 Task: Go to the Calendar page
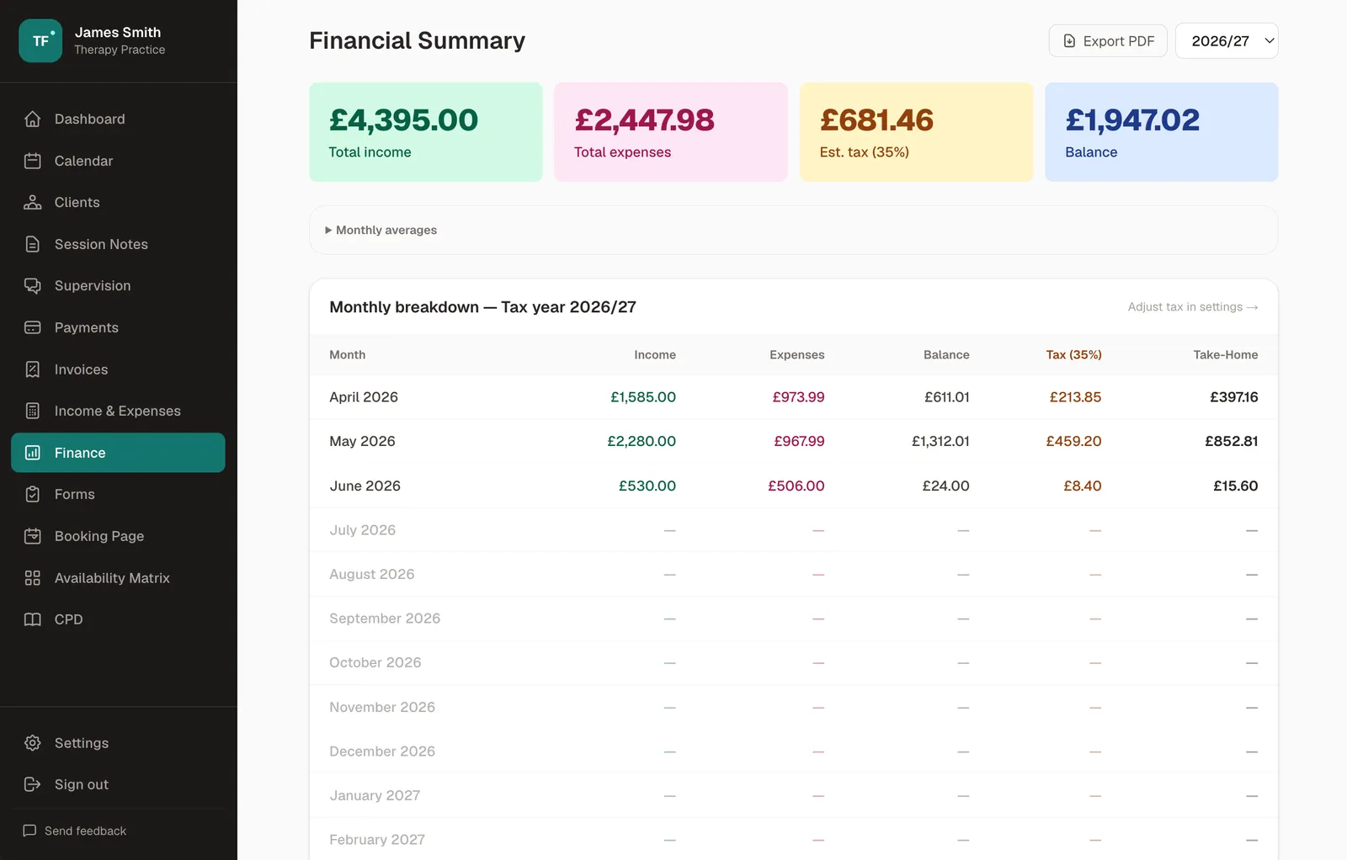point(118,161)
